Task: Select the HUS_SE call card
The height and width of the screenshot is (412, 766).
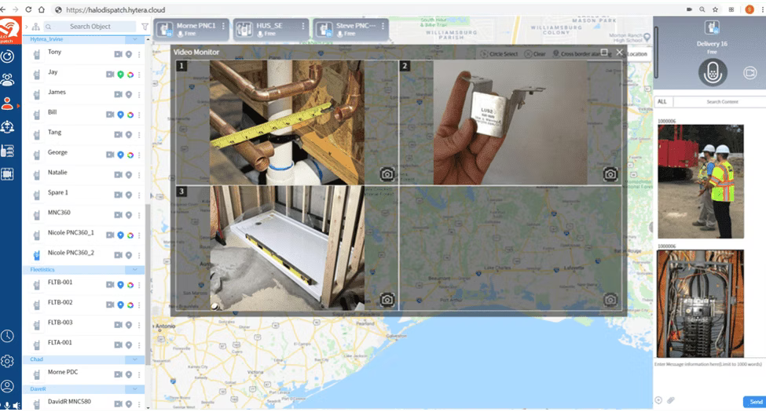Action: coord(270,29)
